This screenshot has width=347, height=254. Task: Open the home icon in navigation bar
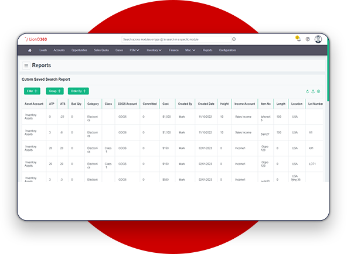point(30,50)
